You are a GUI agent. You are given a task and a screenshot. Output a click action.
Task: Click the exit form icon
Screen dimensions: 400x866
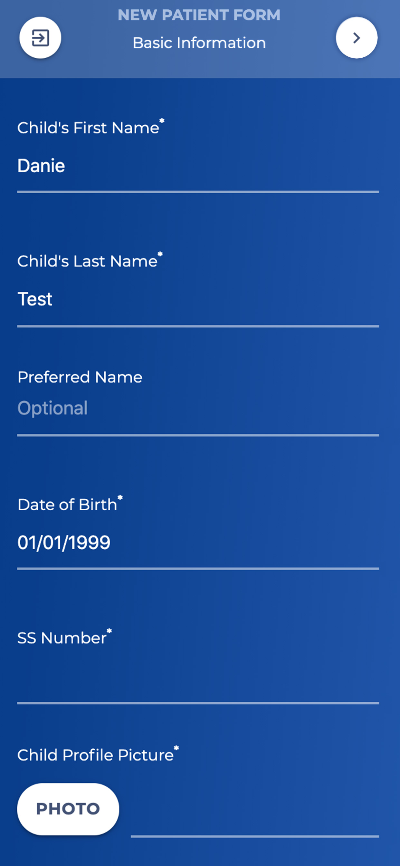click(x=40, y=38)
